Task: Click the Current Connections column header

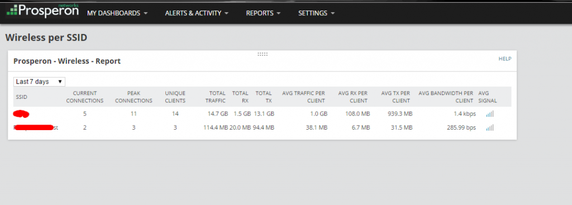Action: coord(85,97)
